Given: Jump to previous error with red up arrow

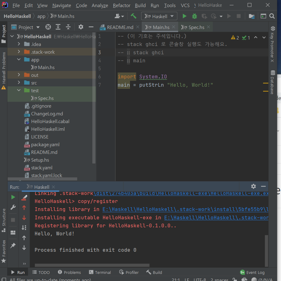Looking at the screenshot, I should click(24, 208).
